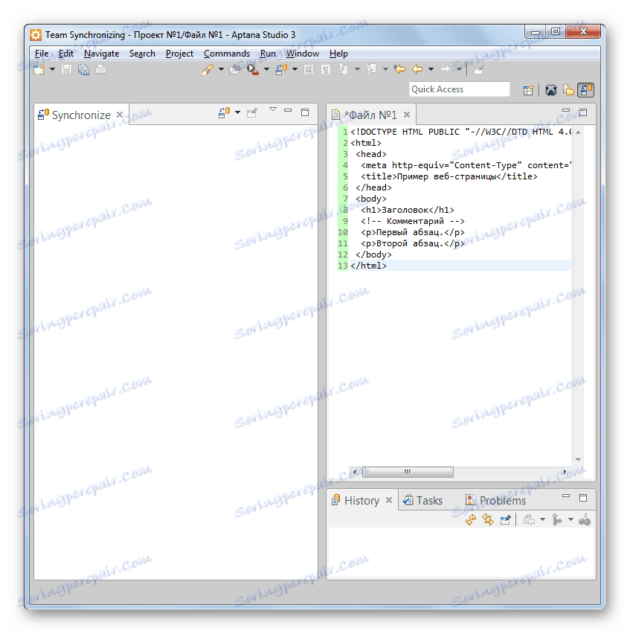Click the Run external tools icon
The height and width of the screenshot is (634, 630).
pyautogui.click(x=253, y=69)
